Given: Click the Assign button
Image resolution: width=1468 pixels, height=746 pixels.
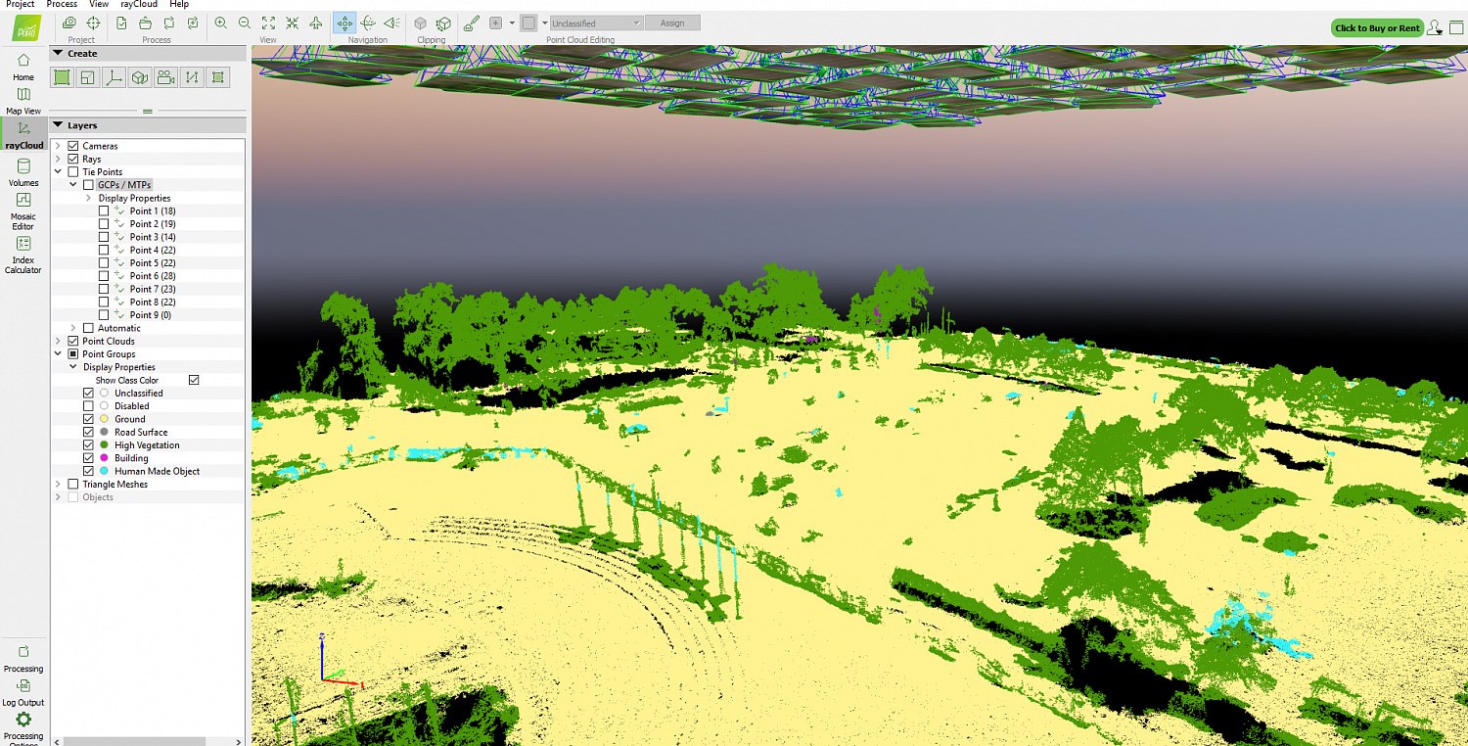Looking at the screenshot, I should (x=672, y=23).
